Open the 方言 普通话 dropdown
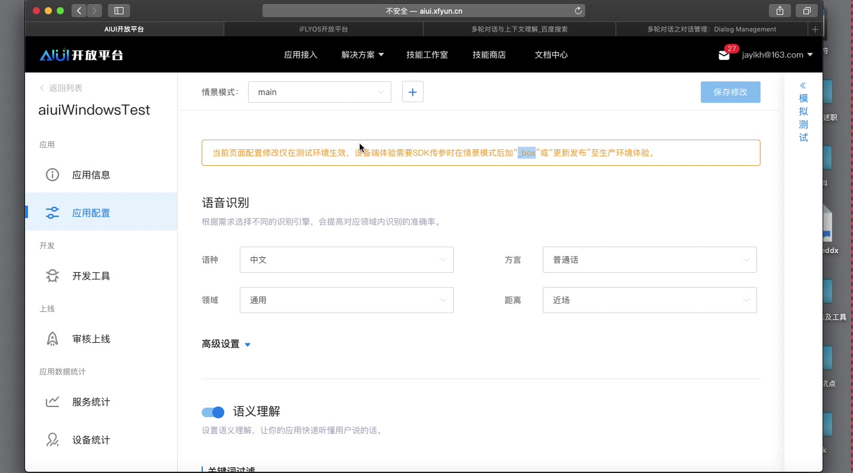This screenshot has width=853, height=473. (650, 260)
